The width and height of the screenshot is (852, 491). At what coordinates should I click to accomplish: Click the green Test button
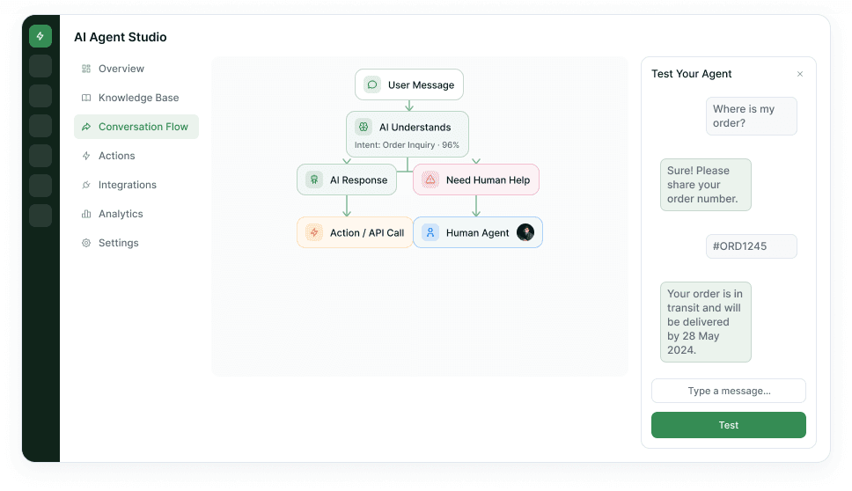tap(729, 425)
